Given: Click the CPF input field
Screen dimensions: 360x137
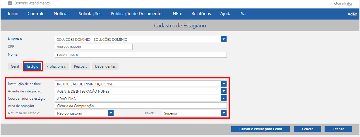Looking at the screenshot, I should [x=94, y=47].
